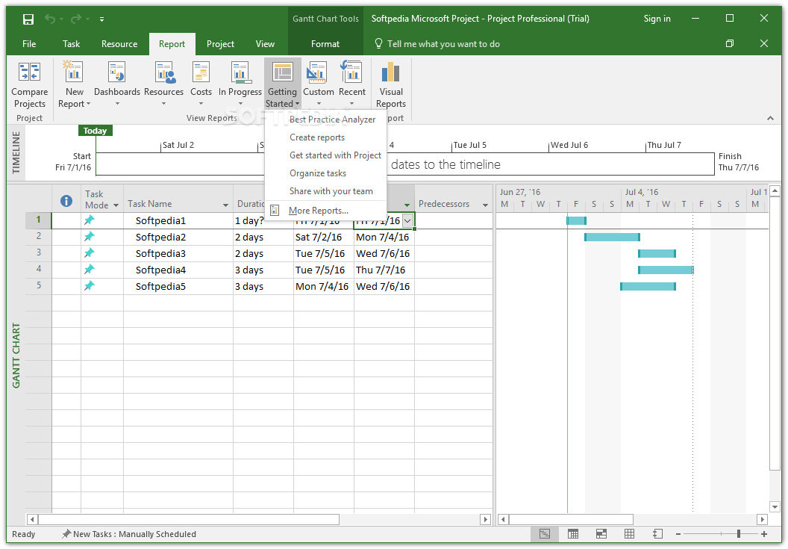Click the pin task mode icon for Softpedia1
The image size is (788, 549).
click(x=90, y=220)
